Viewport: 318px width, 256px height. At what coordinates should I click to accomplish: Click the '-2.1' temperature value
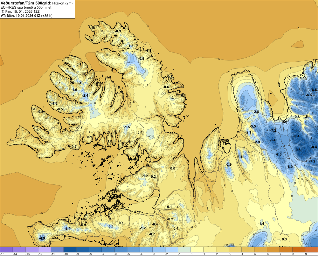[x=248, y=132]
